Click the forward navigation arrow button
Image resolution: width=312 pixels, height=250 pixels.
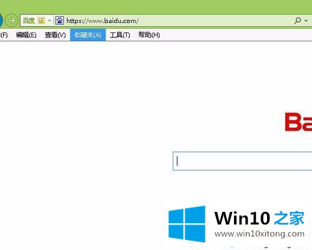tap(11, 21)
